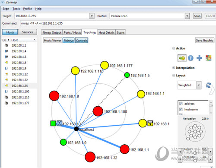Click the blue info action icon
The height and width of the screenshot is (168, 216).
point(191,58)
